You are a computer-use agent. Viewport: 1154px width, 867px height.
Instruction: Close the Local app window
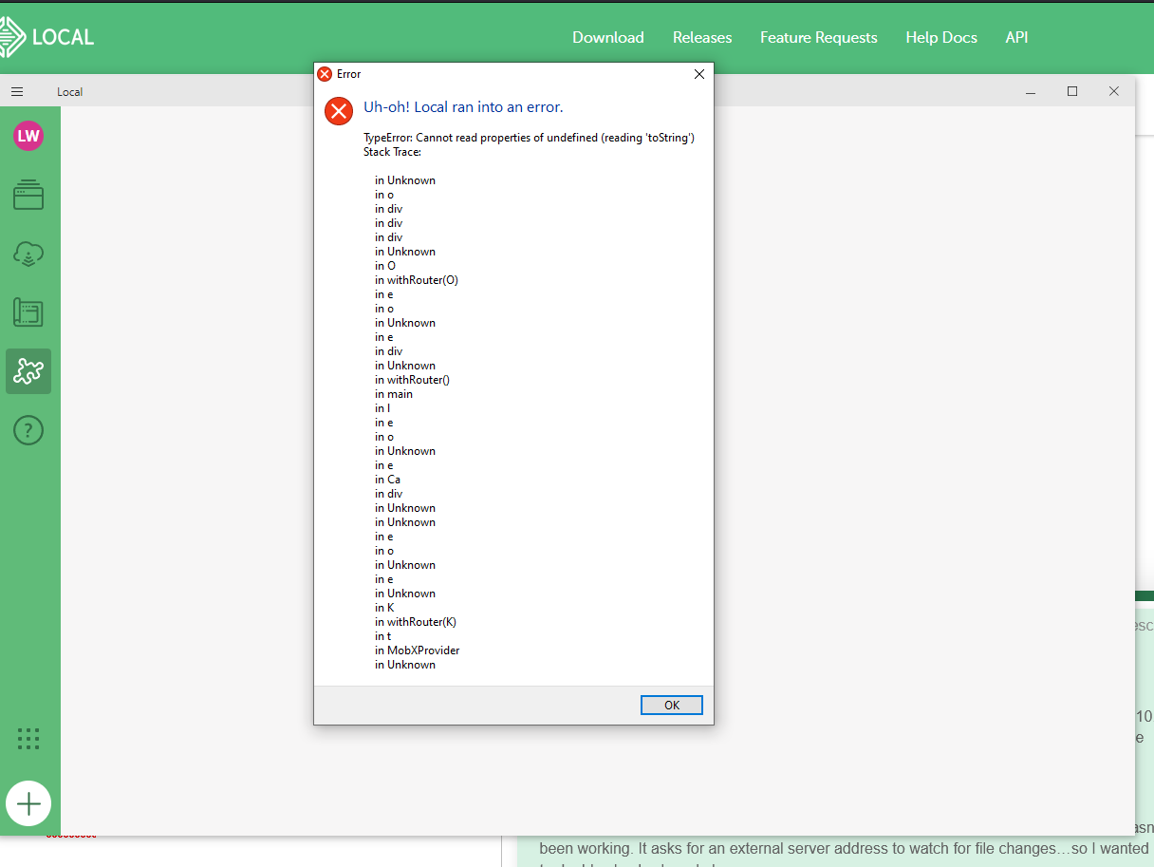[x=1114, y=91]
